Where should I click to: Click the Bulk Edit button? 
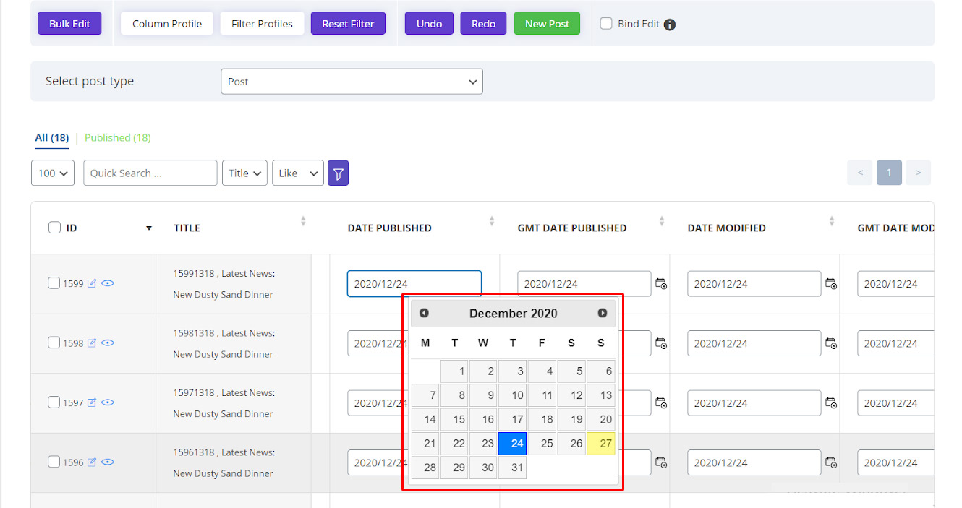coord(69,24)
